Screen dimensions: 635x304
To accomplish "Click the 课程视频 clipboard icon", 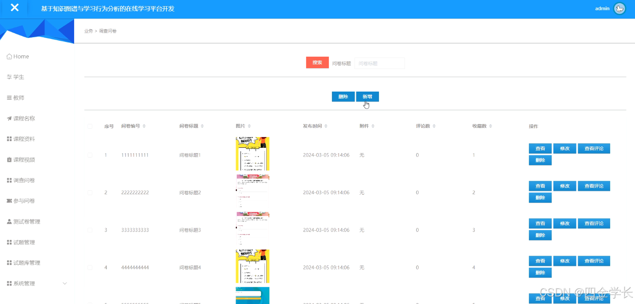I will (9, 160).
